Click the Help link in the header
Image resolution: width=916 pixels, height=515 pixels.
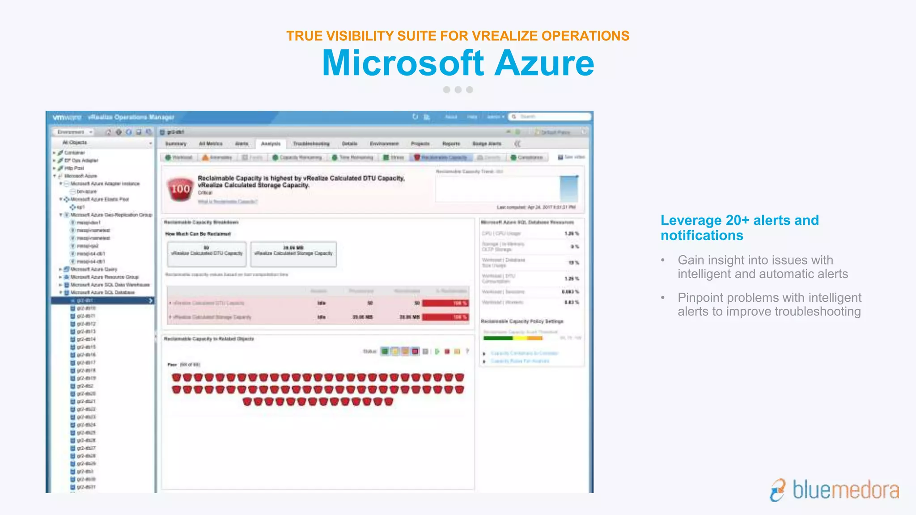[x=472, y=117]
